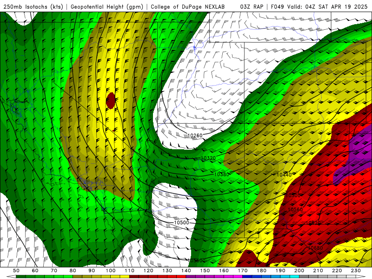
Task: Select the bright magenta swatch before 170
Action: point(238,276)
